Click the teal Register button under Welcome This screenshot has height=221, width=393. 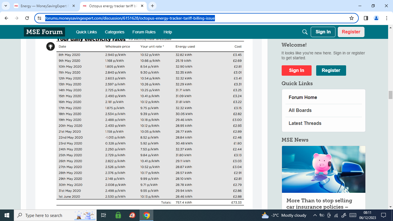331,71
